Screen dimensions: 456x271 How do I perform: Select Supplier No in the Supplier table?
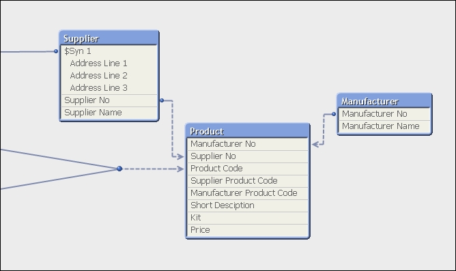109,100
